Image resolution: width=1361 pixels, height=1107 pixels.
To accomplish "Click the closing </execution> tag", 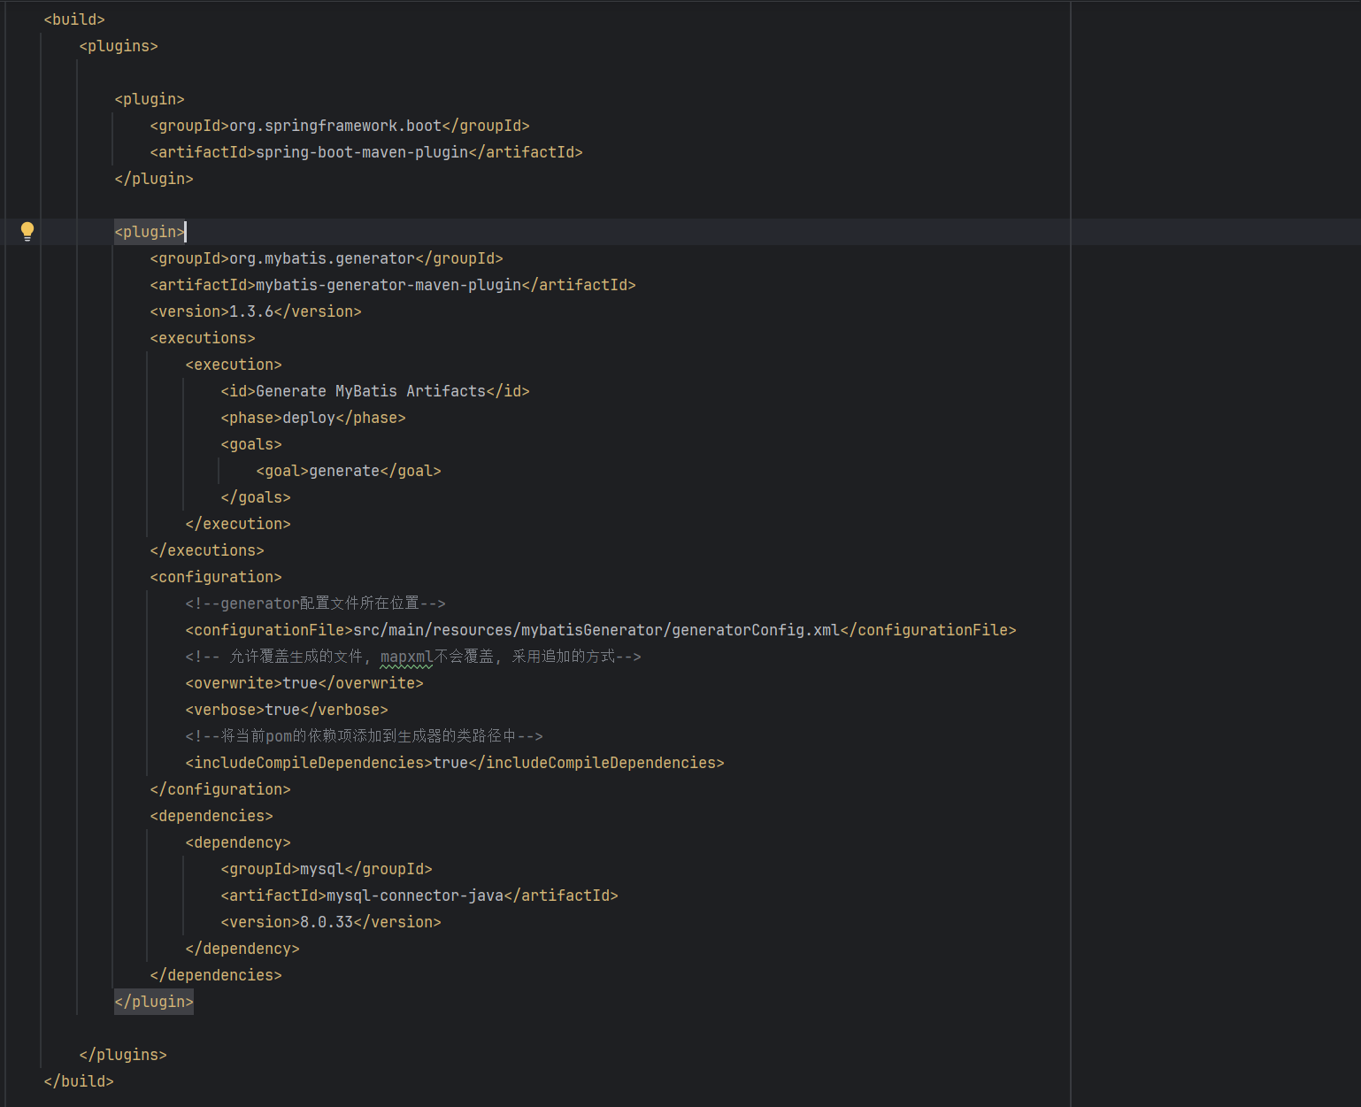I will [x=238, y=524].
